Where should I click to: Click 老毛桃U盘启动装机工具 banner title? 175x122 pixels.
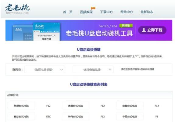(x=99, y=33)
